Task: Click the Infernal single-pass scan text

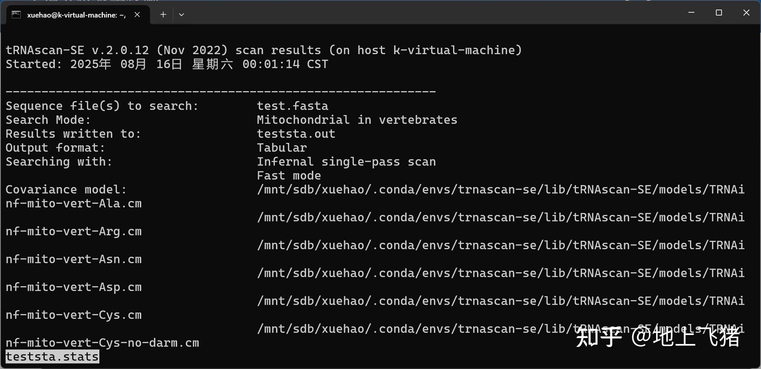Action: [346, 162]
